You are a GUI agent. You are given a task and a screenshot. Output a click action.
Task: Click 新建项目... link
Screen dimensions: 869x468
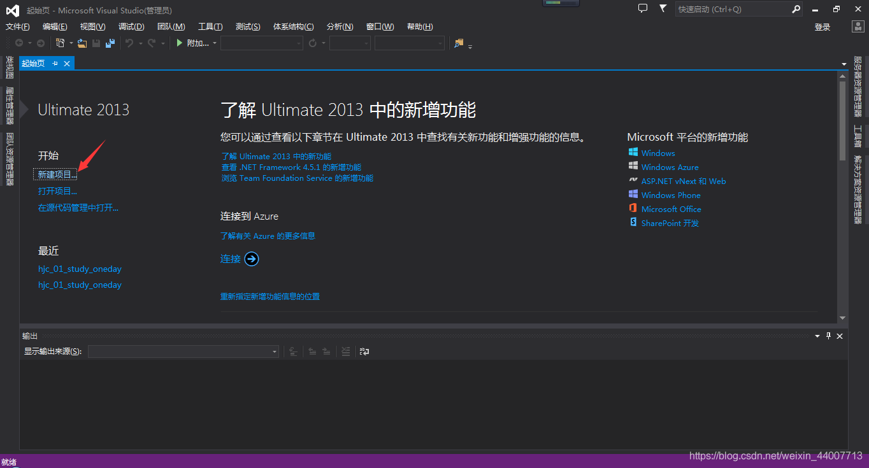pyautogui.click(x=57, y=174)
